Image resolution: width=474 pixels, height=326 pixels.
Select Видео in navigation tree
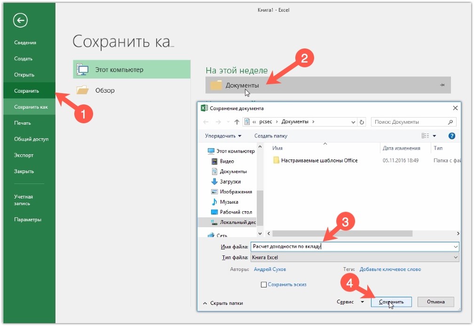pyautogui.click(x=223, y=161)
